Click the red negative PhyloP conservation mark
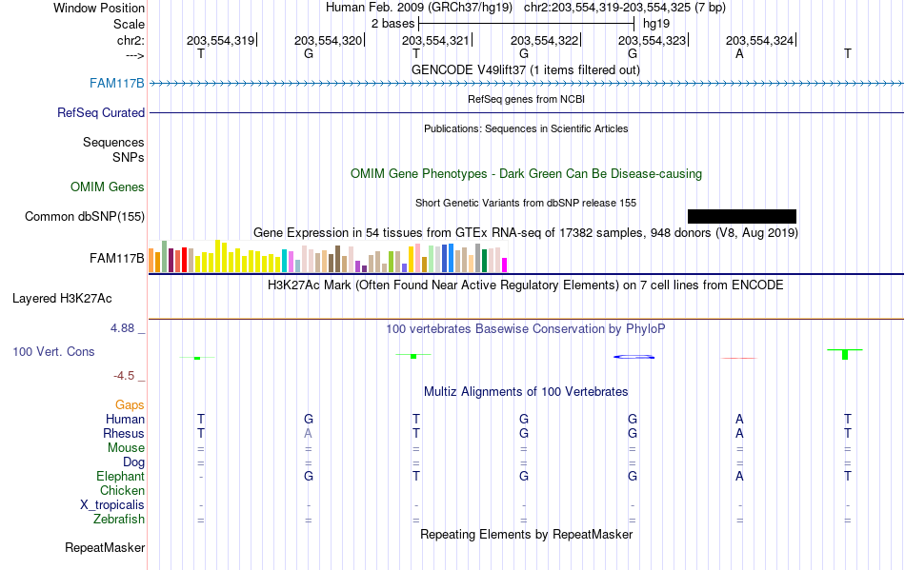 pyautogui.click(x=739, y=358)
